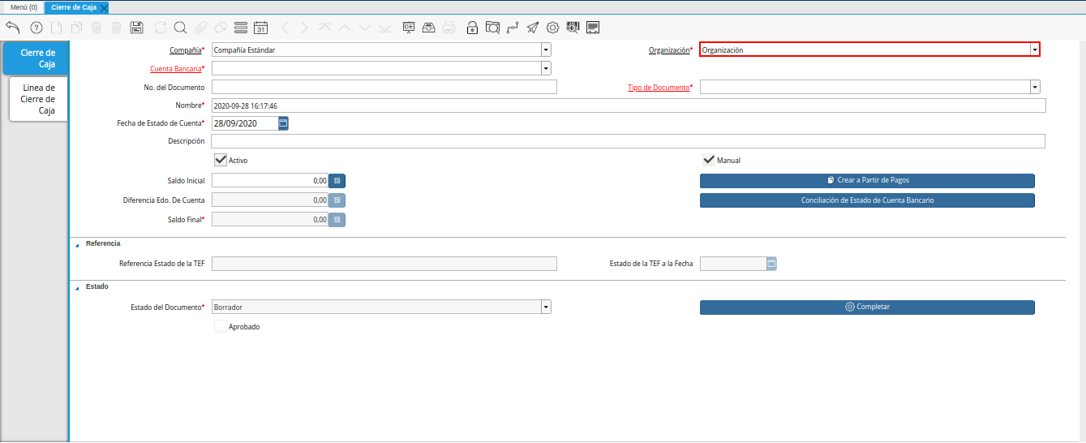This screenshot has width=1086, height=443.
Task: Click the Saldo Final calculator button
Action: click(337, 219)
